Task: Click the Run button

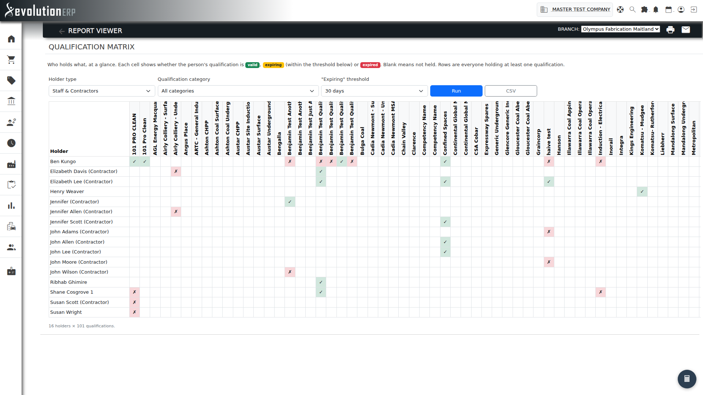Action: 456,91
